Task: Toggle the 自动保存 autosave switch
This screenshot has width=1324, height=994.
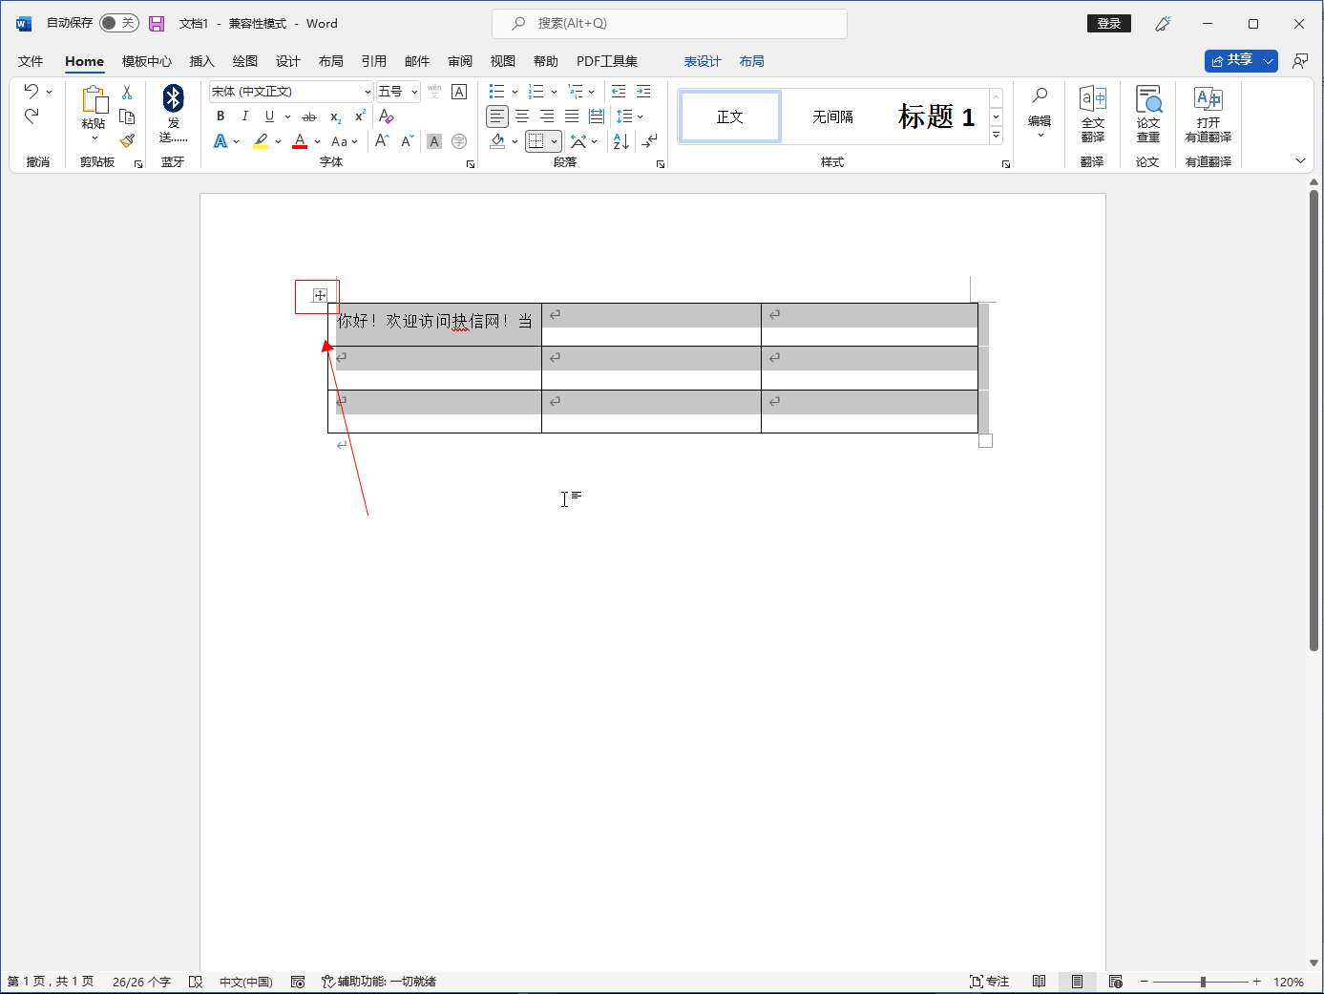Action: tap(118, 23)
